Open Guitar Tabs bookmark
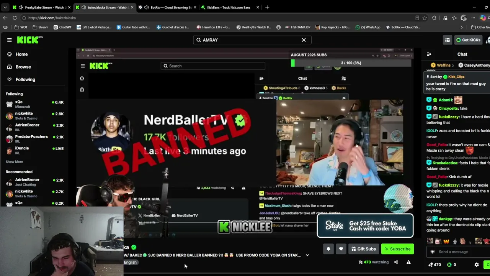The width and height of the screenshot is (490, 276). pyautogui.click(x=133, y=27)
